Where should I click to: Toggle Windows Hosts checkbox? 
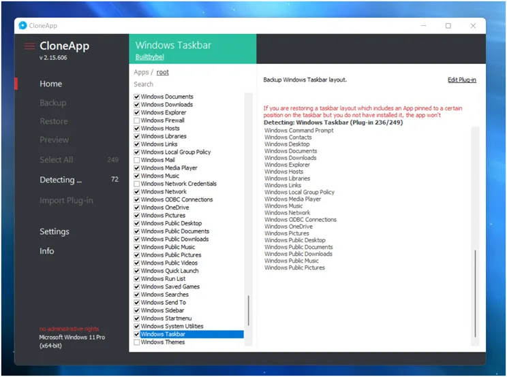click(x=137, y=129)
